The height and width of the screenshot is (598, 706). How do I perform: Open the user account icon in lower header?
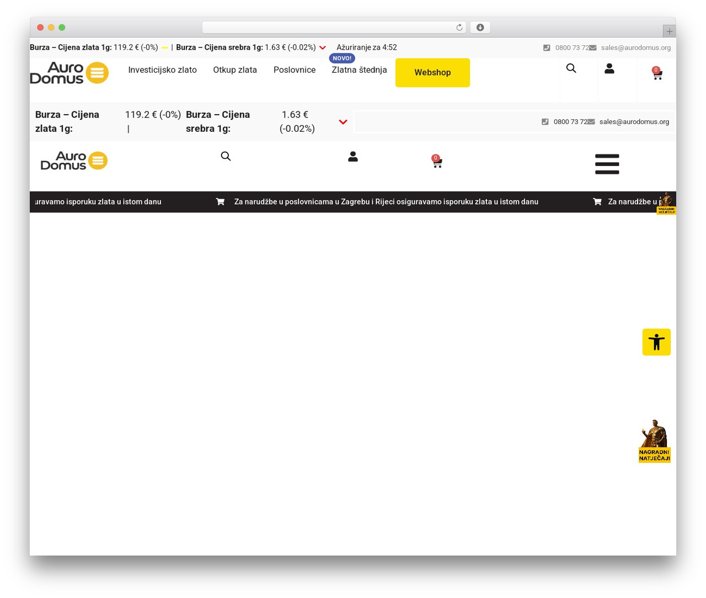[x=353, y=157]
